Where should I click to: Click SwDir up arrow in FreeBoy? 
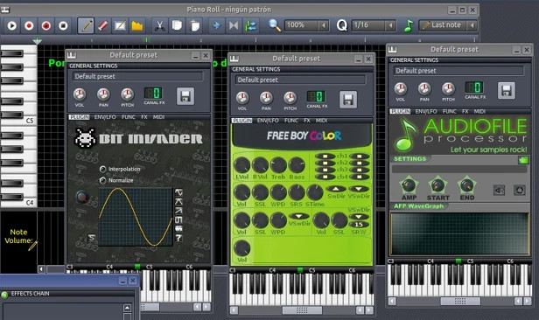pos(336,189)
